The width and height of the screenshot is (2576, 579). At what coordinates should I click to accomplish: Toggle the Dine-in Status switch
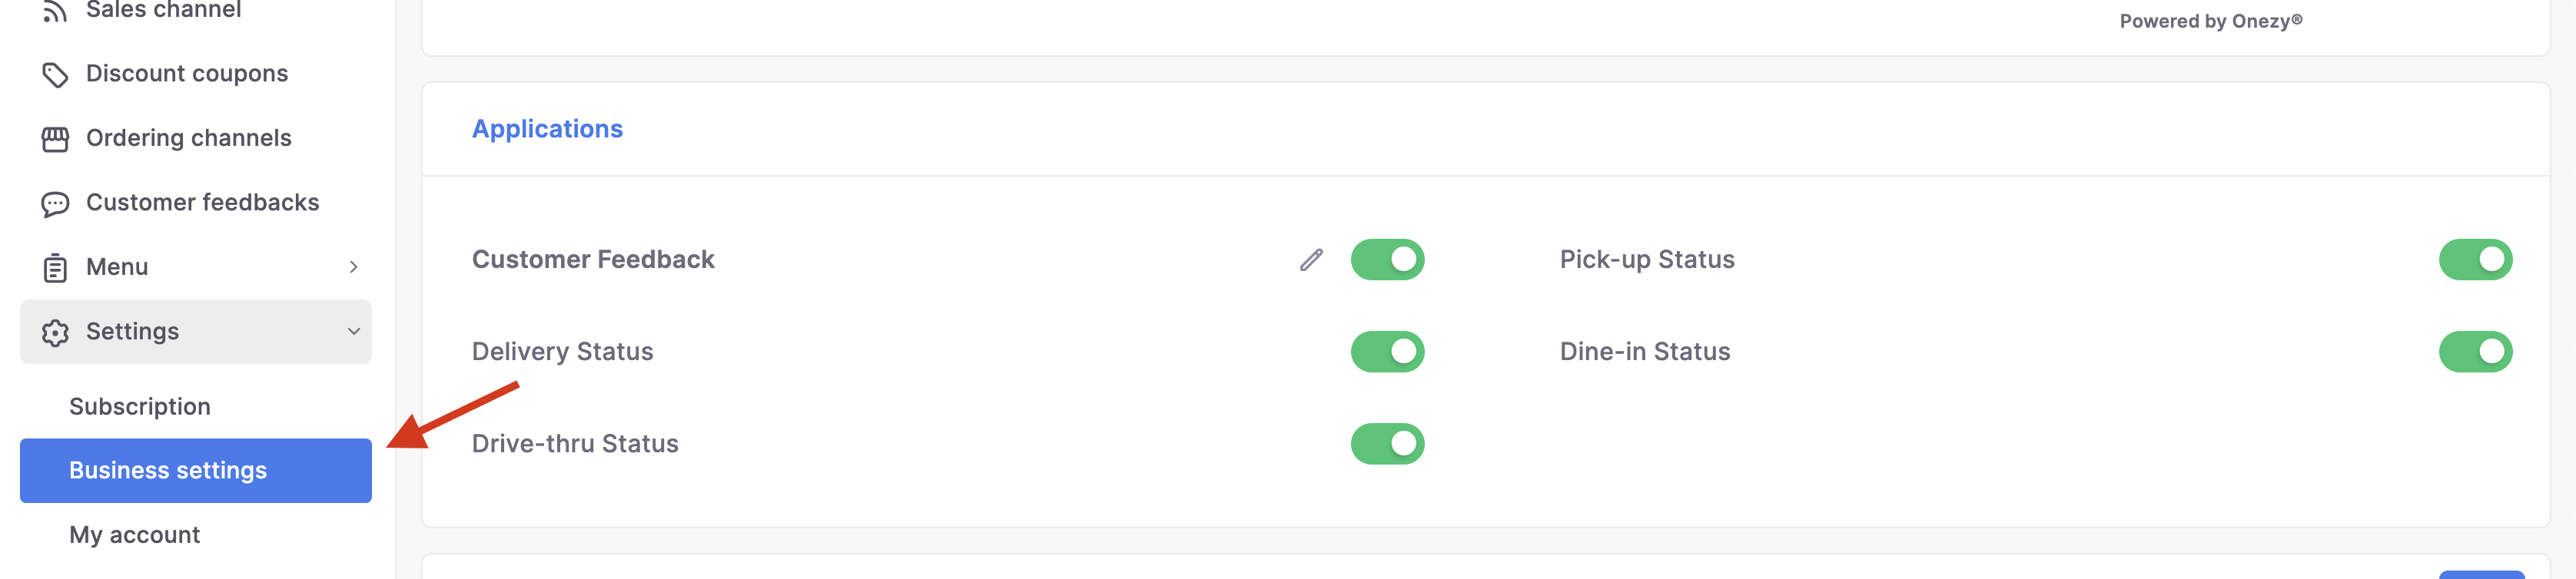tap(2475, 352)
